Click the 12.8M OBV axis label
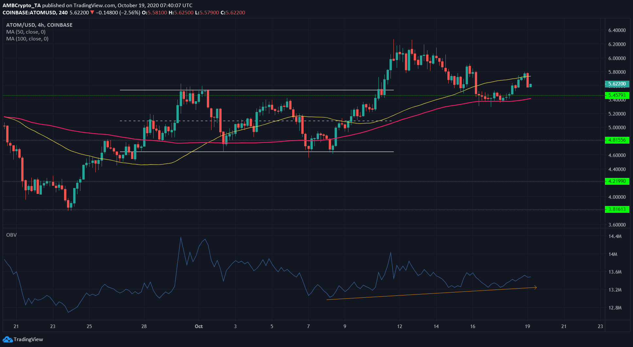633x347 pixels. [615, 308]
